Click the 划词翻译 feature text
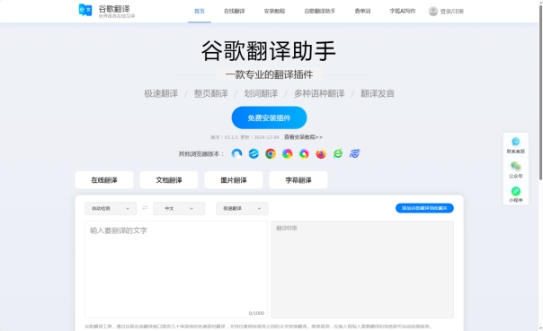The height and width of the screenshot is (331, 543). tap(261, 93)
